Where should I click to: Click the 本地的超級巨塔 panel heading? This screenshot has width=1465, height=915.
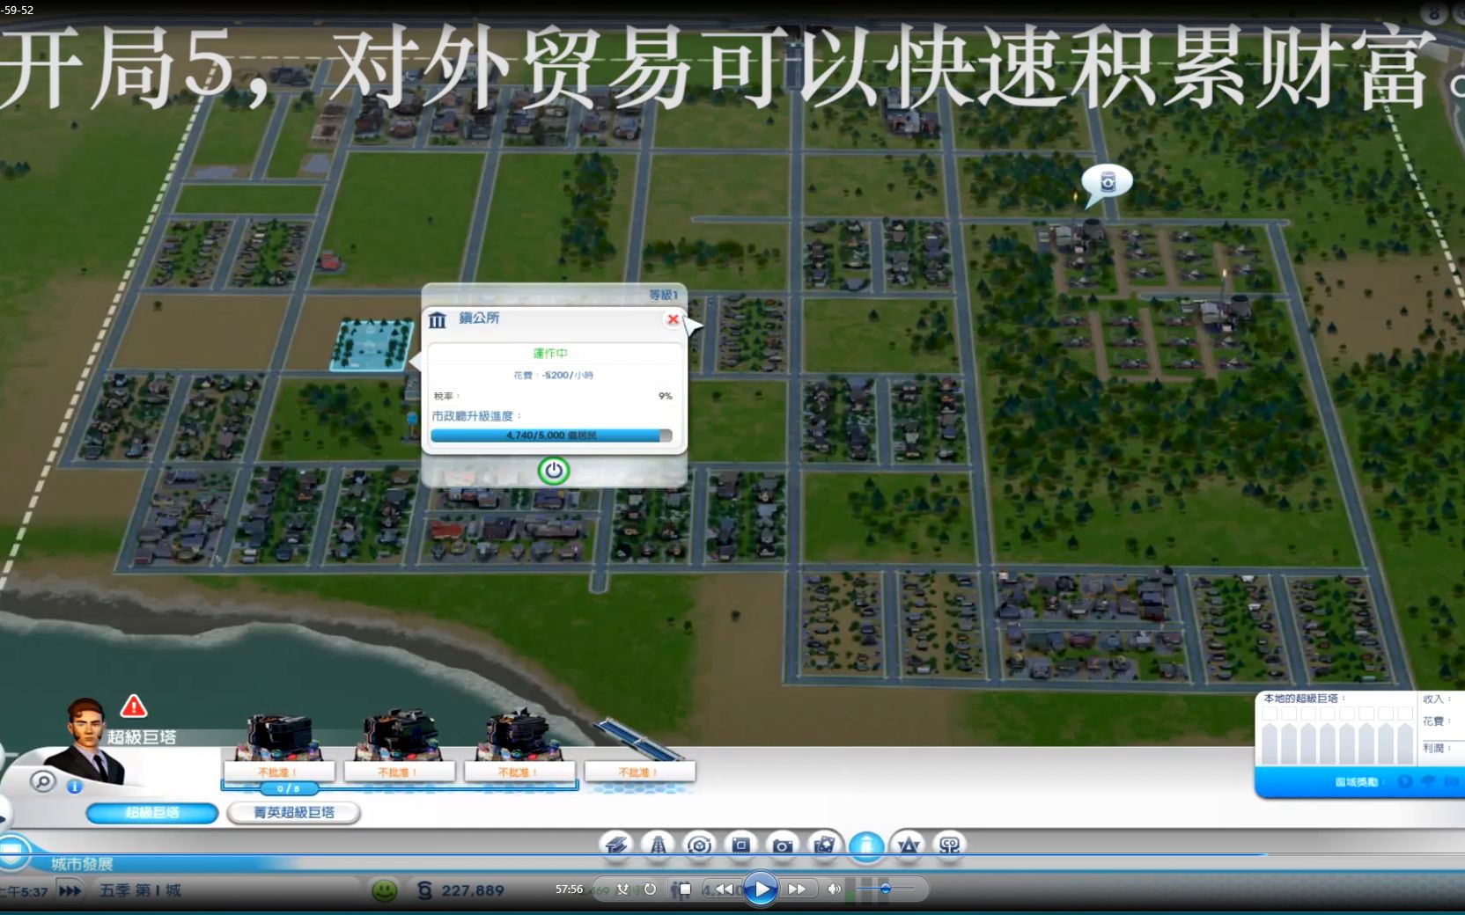[x=1304, y=699]
